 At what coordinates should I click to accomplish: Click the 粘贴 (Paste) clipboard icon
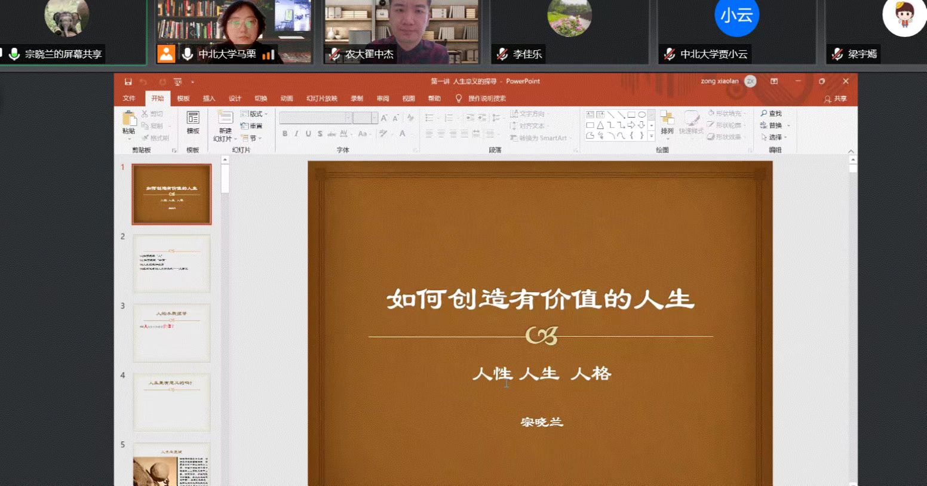click(x=128, y=119)
